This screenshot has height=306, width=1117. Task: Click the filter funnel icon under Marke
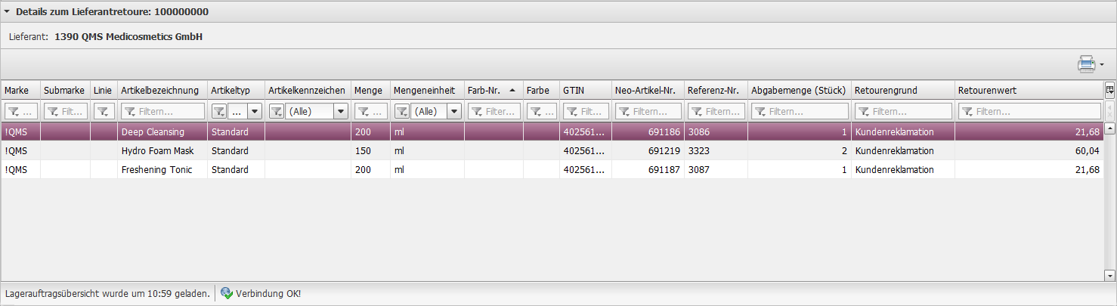pyautogui.click(x=13, y=111)
